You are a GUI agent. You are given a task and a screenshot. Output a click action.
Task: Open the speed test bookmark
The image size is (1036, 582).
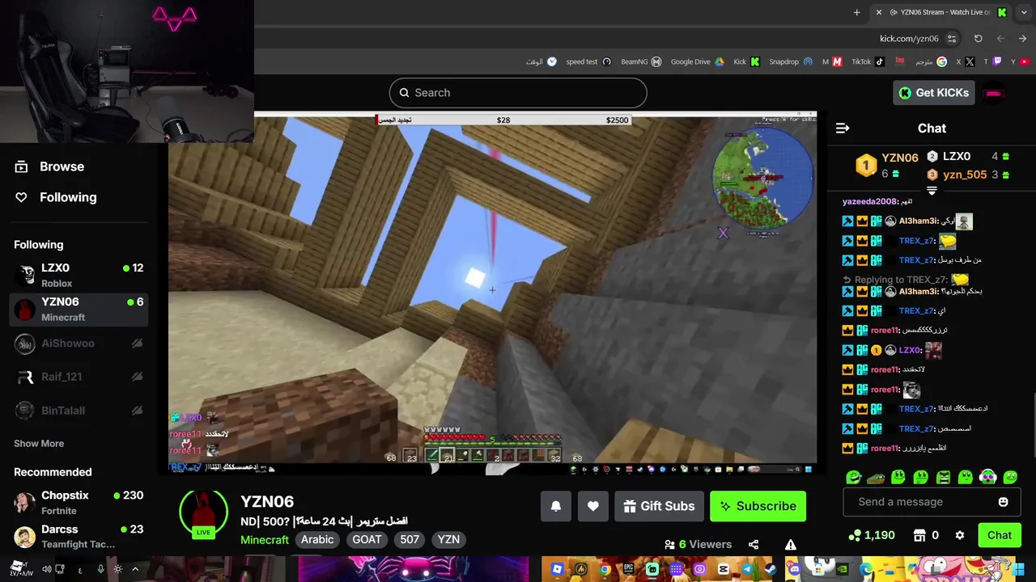coord(588,61)
